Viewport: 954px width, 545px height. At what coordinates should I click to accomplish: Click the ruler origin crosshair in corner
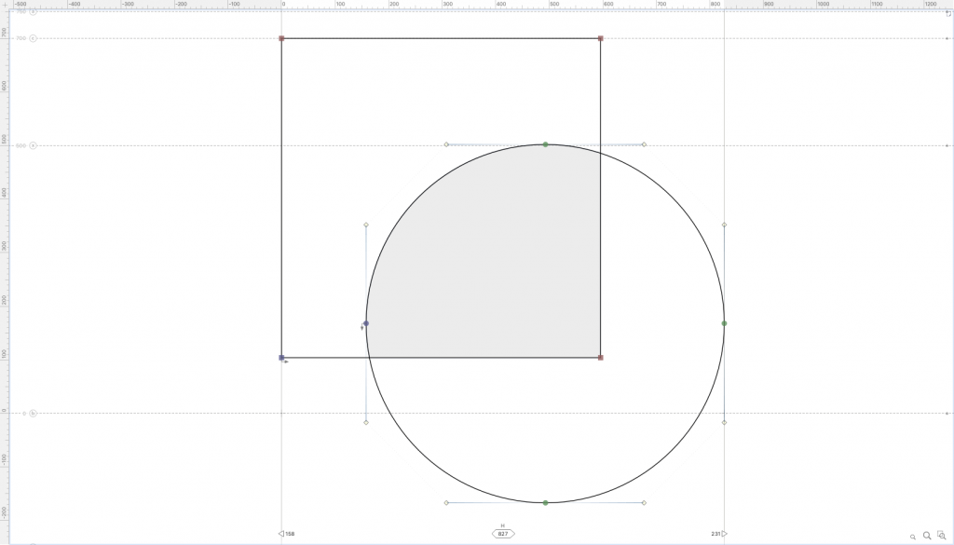coord(5,4)
